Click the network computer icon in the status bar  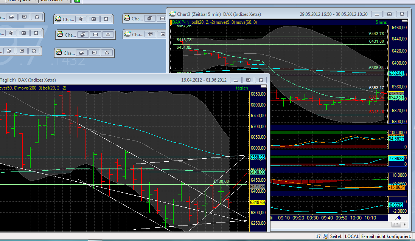(325, 236)
